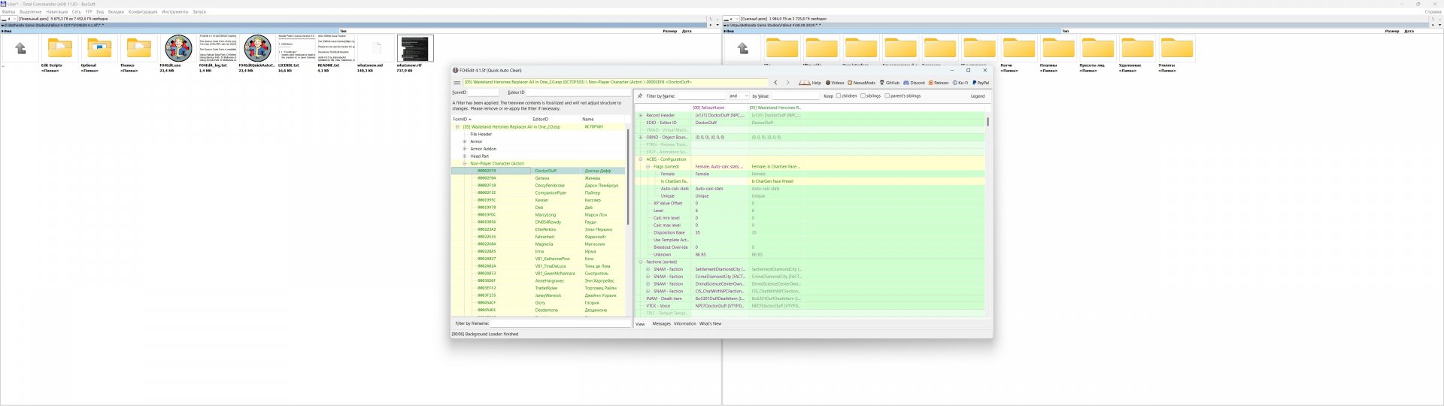This screenshot has width=1444, height=406.
Task: Open the 'and' filter operator dropdown
Action: click(739, 96)
